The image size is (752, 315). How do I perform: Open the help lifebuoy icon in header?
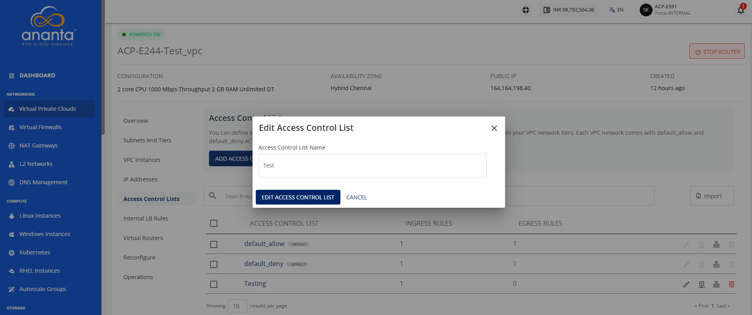click(x=526, y=10)
